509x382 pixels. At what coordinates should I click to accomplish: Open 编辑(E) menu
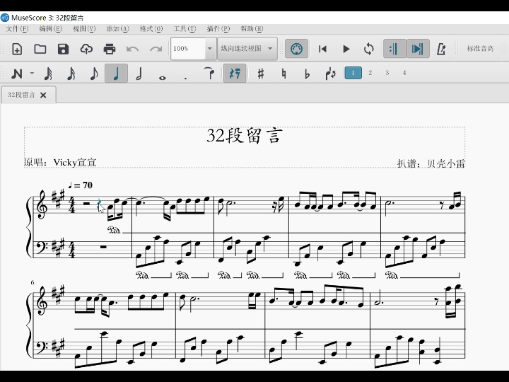tap(51, 29)
